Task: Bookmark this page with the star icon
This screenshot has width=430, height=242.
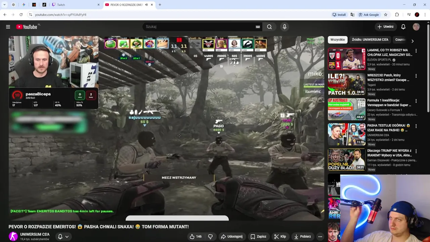Action: pos(386,15)
